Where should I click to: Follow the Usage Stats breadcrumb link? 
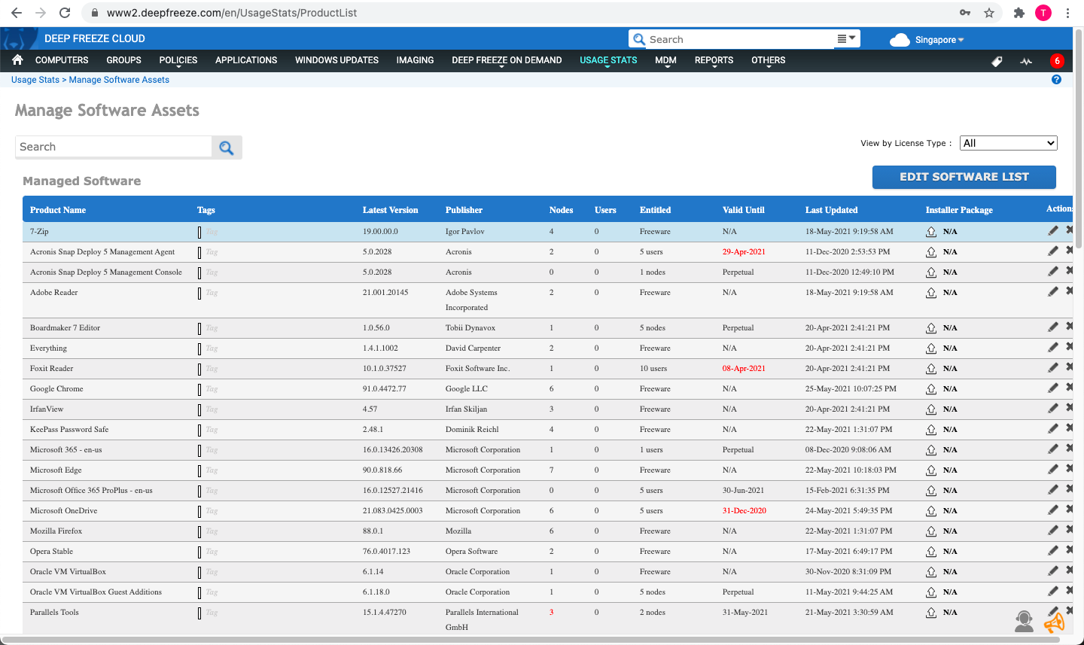tap(35, 80)
